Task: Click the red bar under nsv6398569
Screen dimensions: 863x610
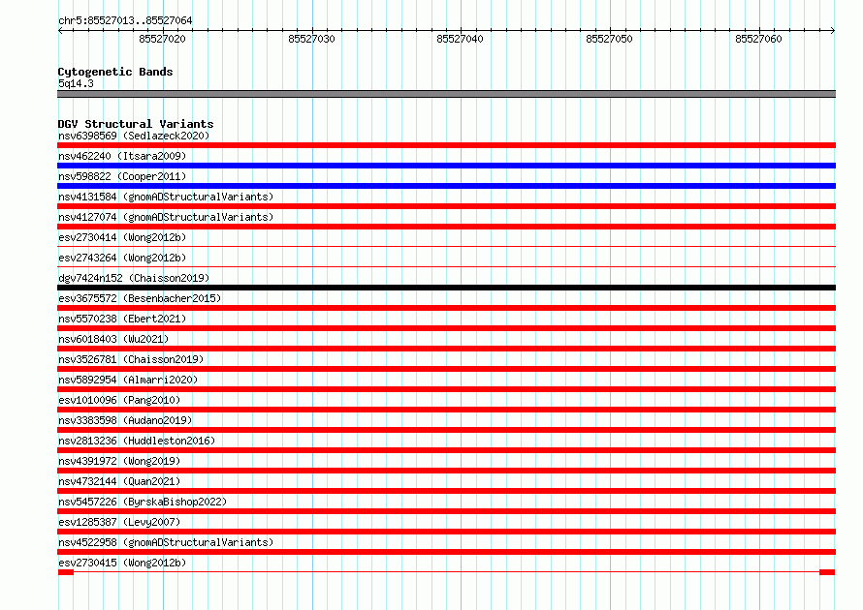Action: pos(446,145)
